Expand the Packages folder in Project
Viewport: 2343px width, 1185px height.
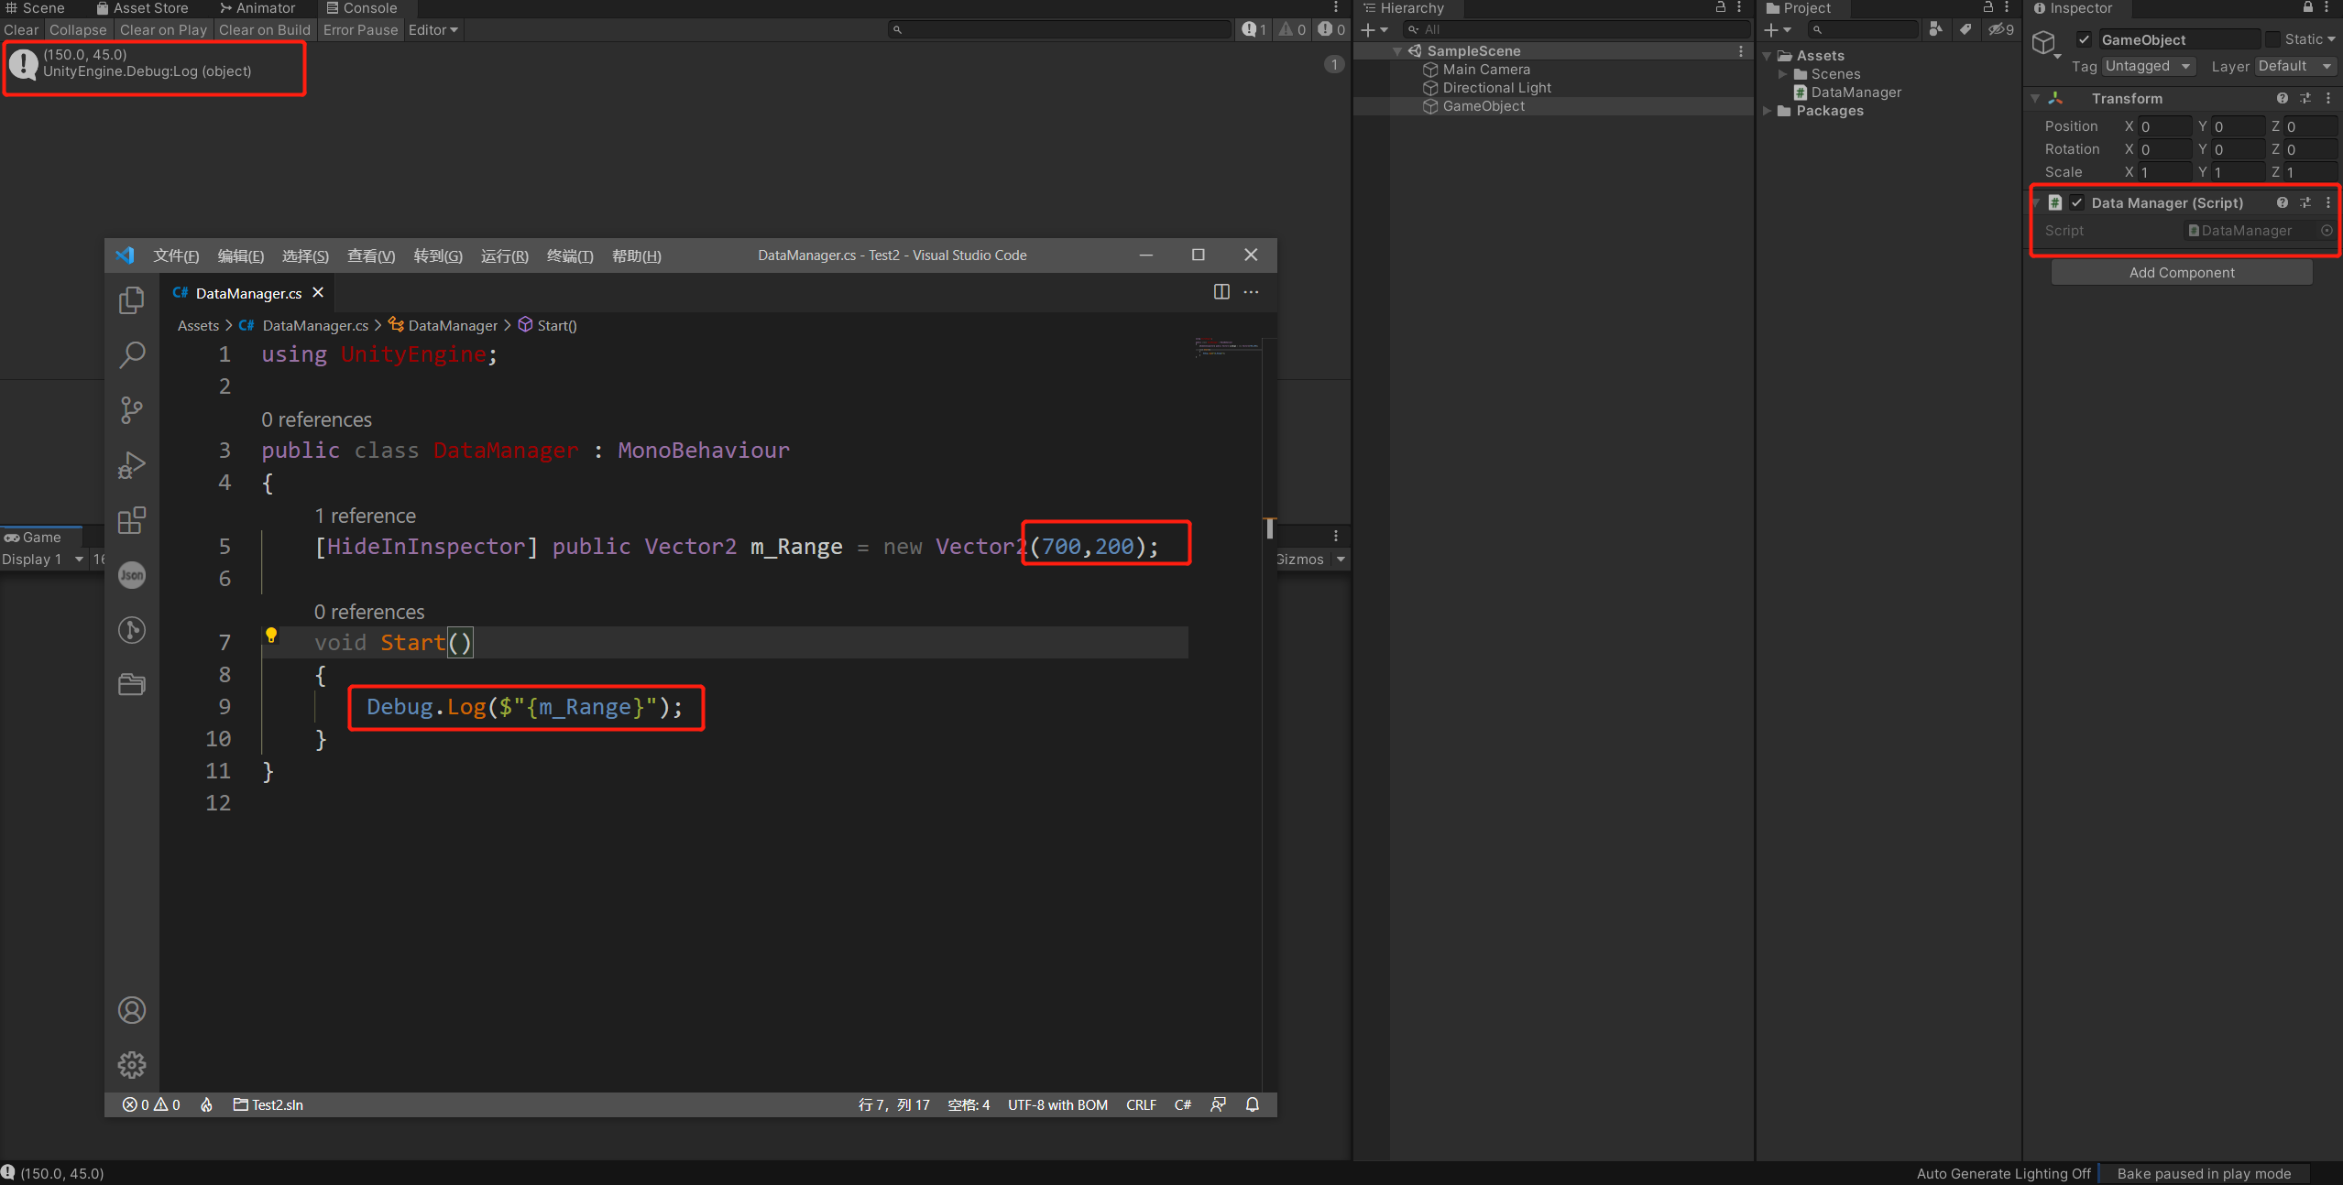pyautogui.click(x=1768, y=111)
